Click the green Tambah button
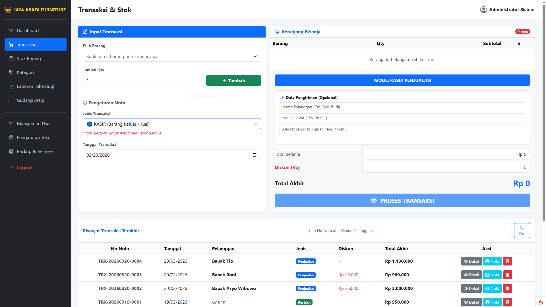 [x=233, y=80]
